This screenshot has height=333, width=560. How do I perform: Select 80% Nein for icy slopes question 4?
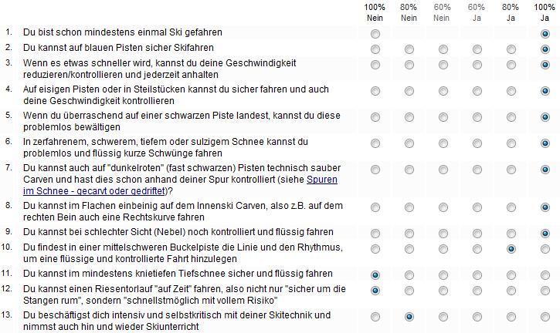pos(409,91)
